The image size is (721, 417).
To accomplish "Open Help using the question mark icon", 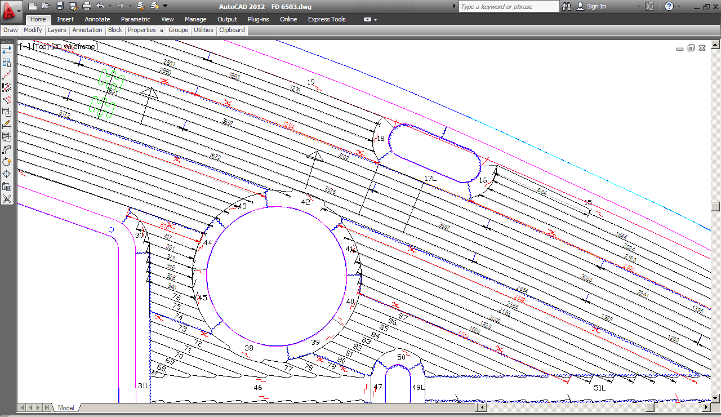I will [x=668, y=6].
